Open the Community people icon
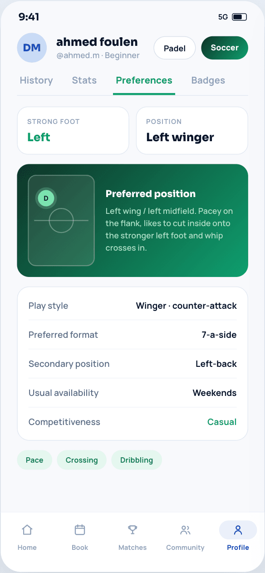Screen dimensions: 265x573 click(185, 530)
